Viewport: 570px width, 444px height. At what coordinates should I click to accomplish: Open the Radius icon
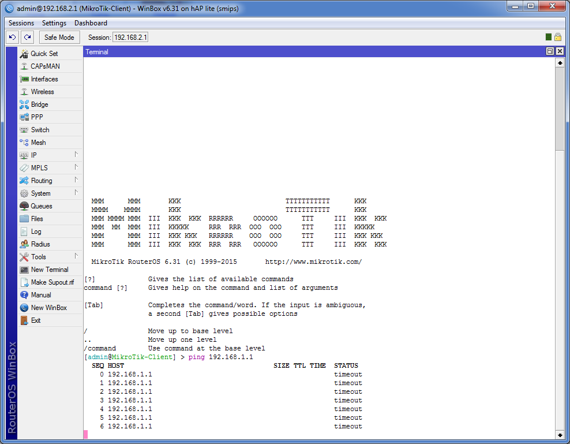coord(24,244)
